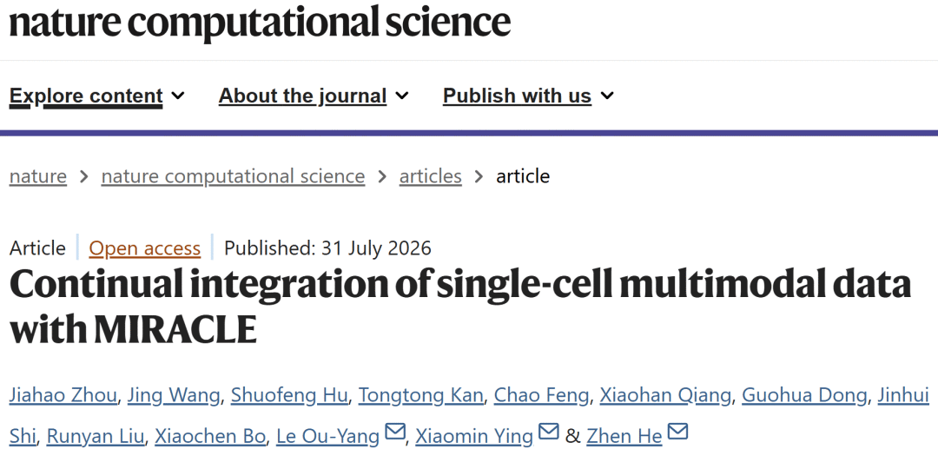
Task: Click the email envelope icon beside Zhen He
Action: coord(677,432)
